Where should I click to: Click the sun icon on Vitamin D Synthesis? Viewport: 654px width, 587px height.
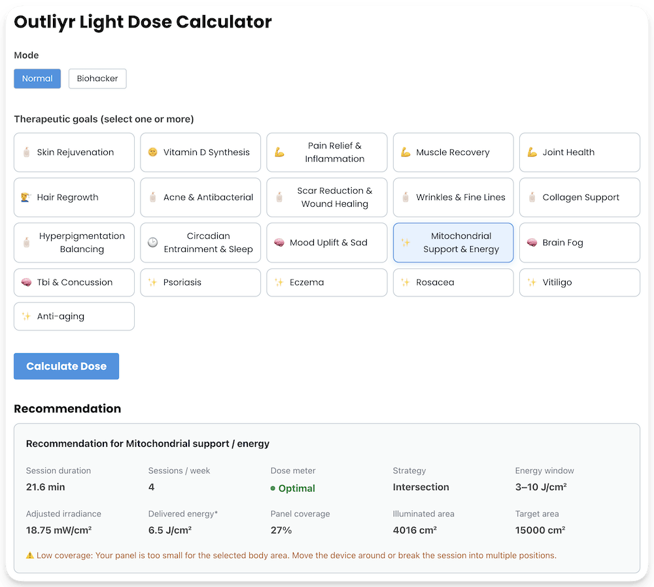(x=153, y=152)
